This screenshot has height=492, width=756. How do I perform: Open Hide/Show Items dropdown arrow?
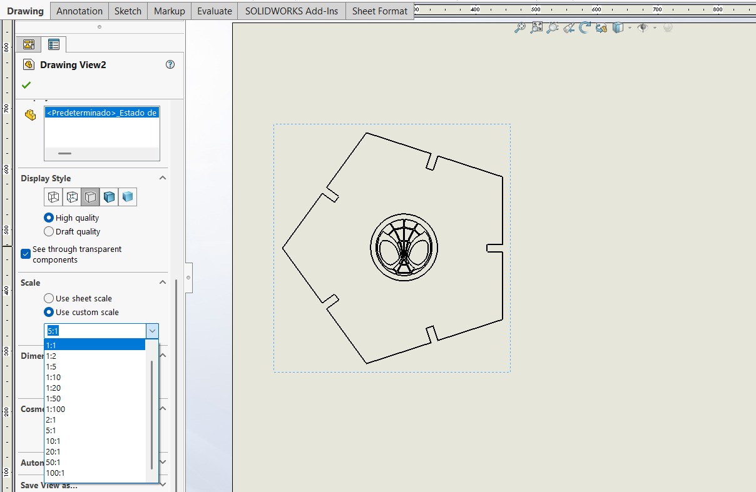point(655,28)
